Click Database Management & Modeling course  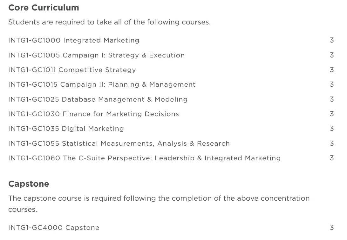click(98, 99)
